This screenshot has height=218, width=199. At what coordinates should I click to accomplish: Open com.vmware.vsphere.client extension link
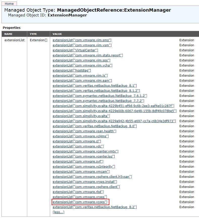click(86, 187)
